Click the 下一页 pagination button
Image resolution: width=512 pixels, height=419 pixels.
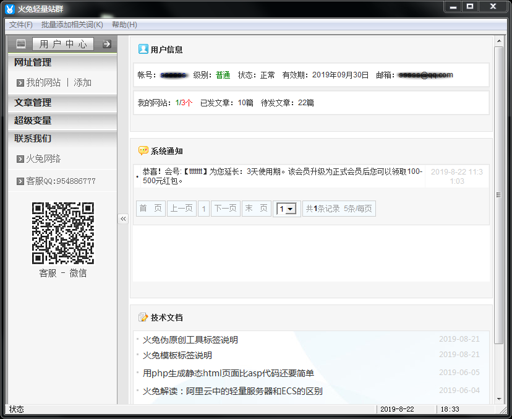226,209
